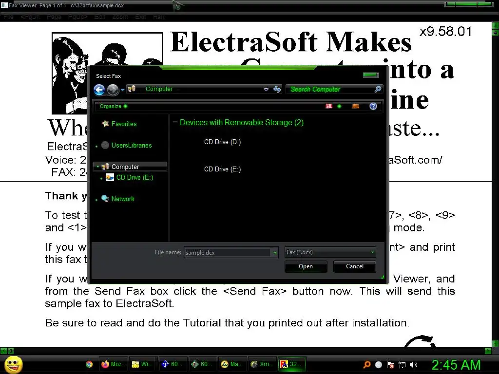This screenshot has height=374, width=499.
Task: Open the view options dropdown arrow
Action: (339, 106)
